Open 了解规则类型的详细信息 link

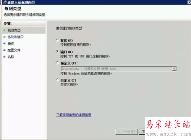tap(74, 115)
